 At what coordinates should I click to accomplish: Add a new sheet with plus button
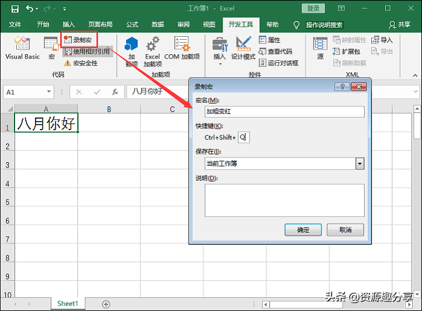point(106,304)
